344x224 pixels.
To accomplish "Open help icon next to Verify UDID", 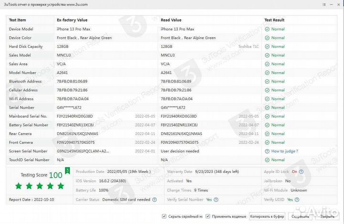I will (x=297, y=200).
